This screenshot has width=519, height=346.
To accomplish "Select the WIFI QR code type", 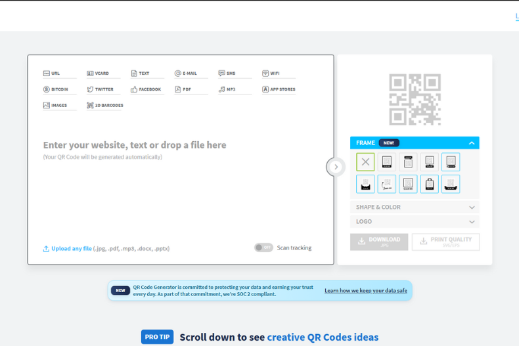I will click(270, 74).
